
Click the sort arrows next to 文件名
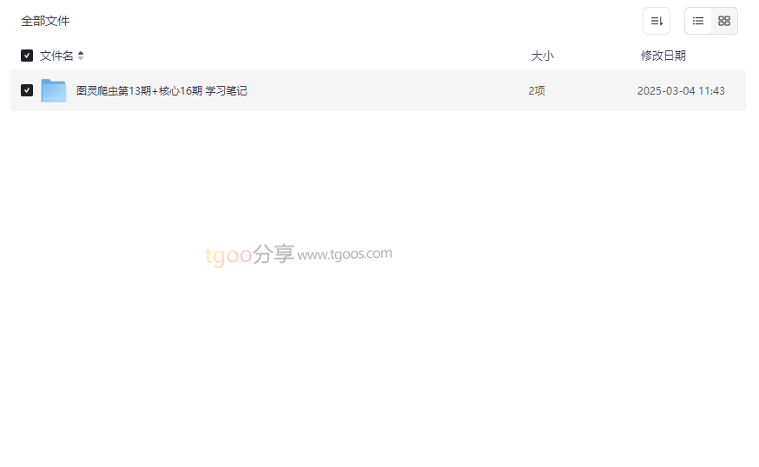[81, 56]
